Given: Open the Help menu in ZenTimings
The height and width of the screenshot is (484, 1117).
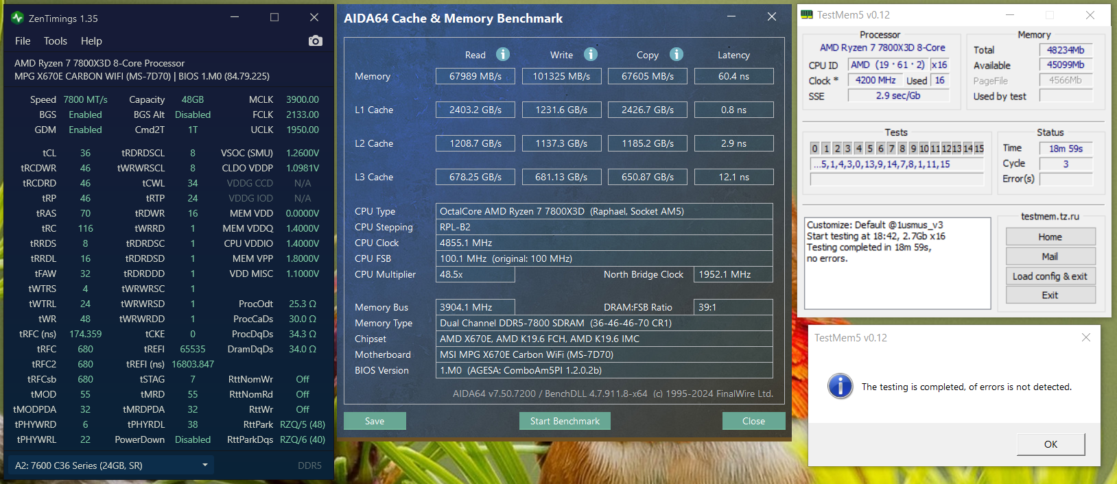Looking at the screenshot, I should tap(91, 41).
